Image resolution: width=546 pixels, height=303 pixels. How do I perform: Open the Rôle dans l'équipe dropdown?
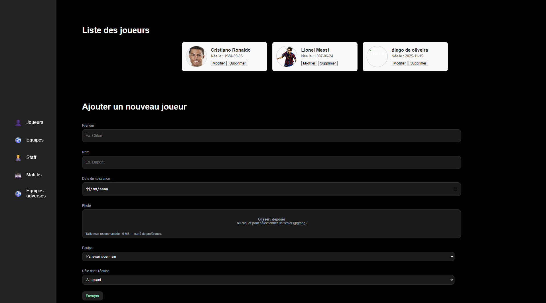268,280
